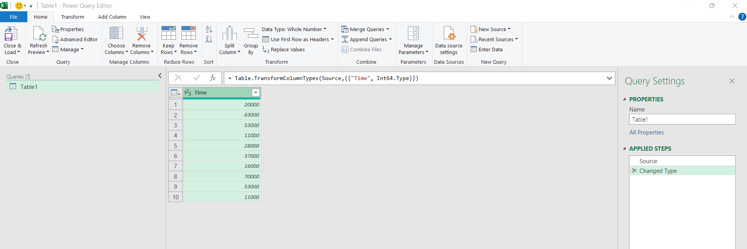Select the Table1 query

[82, 87]
